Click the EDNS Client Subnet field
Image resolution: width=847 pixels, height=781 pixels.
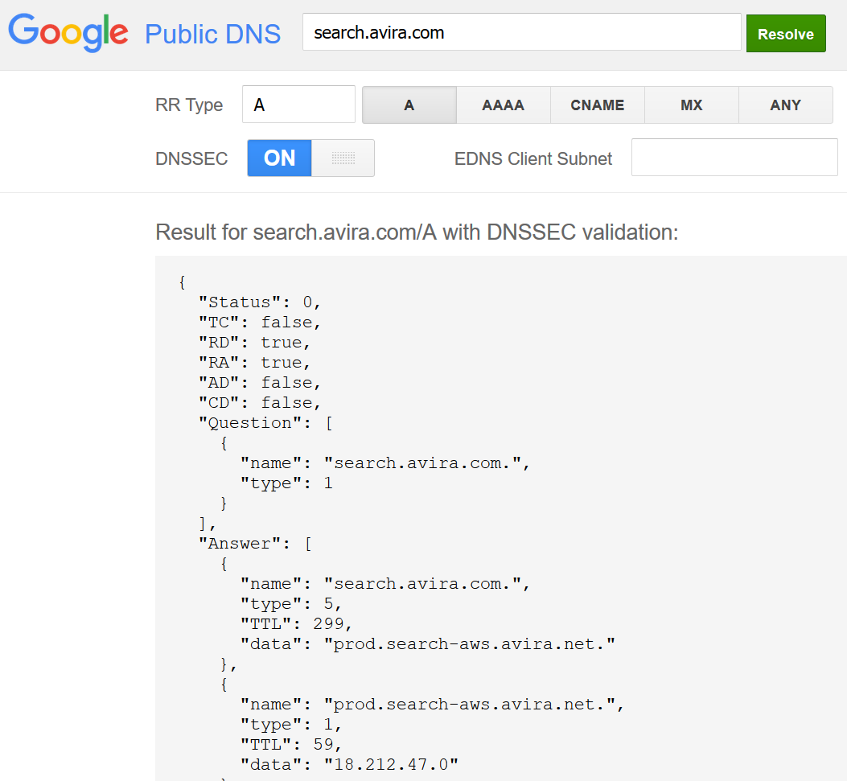[x=734, y=157]
